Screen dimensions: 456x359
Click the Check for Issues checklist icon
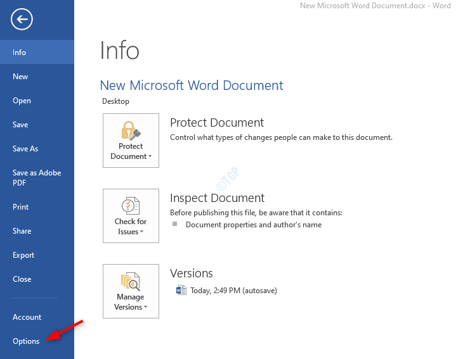[x=131, y=206]
